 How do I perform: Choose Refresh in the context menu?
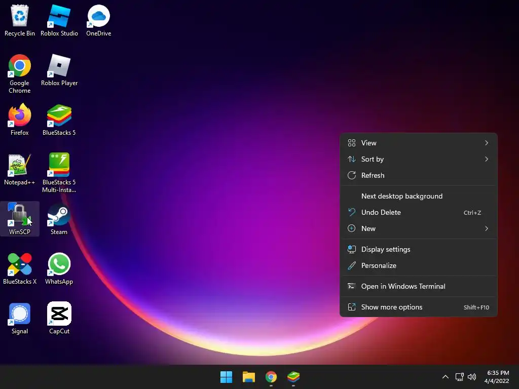click(418, 175)
